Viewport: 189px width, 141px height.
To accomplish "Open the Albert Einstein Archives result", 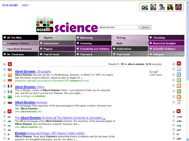I will [x=31, y=102].
